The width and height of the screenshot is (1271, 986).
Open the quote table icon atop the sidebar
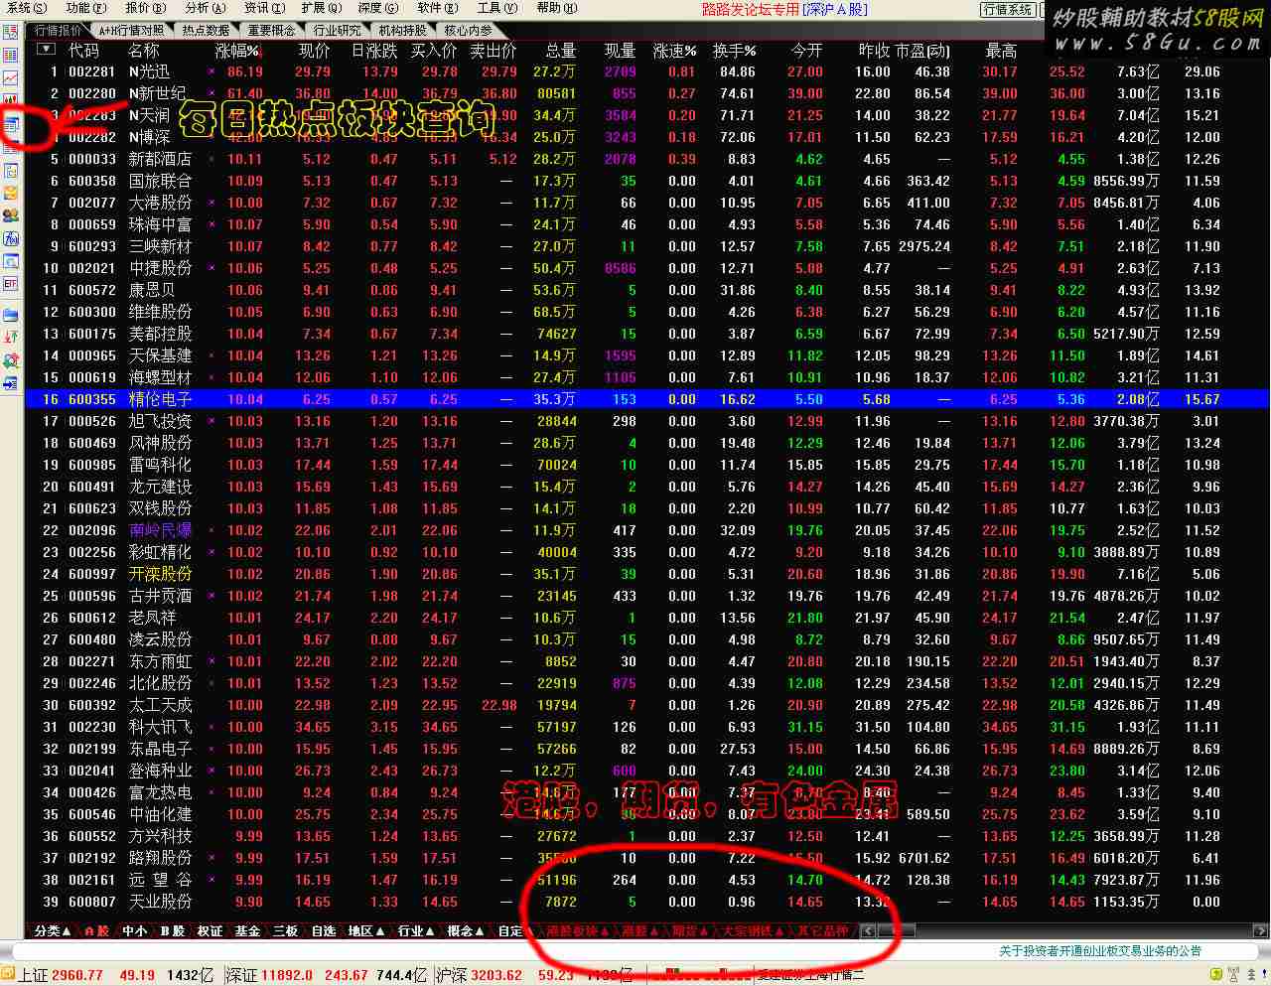(11, 33)
